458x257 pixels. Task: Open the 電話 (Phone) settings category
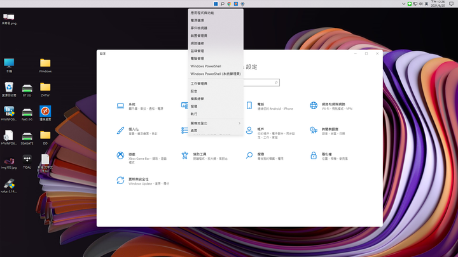point(269,106)
